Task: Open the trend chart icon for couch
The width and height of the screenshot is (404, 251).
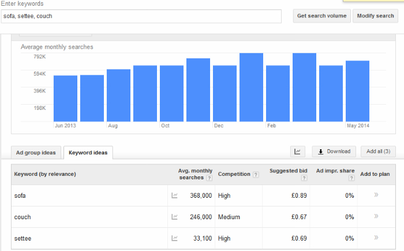Action: [x=174, y=217]
